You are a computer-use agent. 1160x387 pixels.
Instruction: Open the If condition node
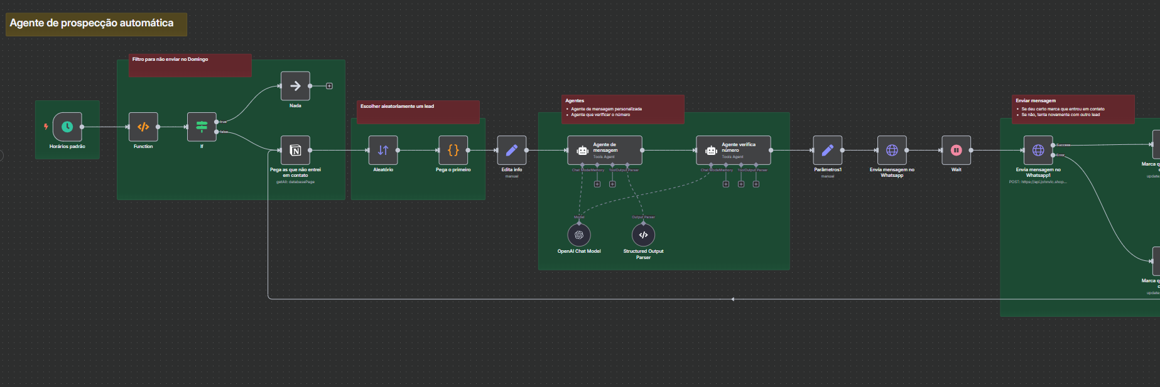[x=202, y=127]
